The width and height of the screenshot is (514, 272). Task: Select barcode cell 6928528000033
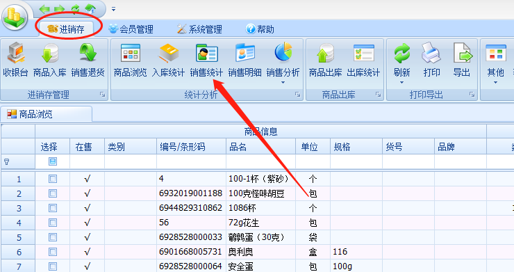[192, 237]
